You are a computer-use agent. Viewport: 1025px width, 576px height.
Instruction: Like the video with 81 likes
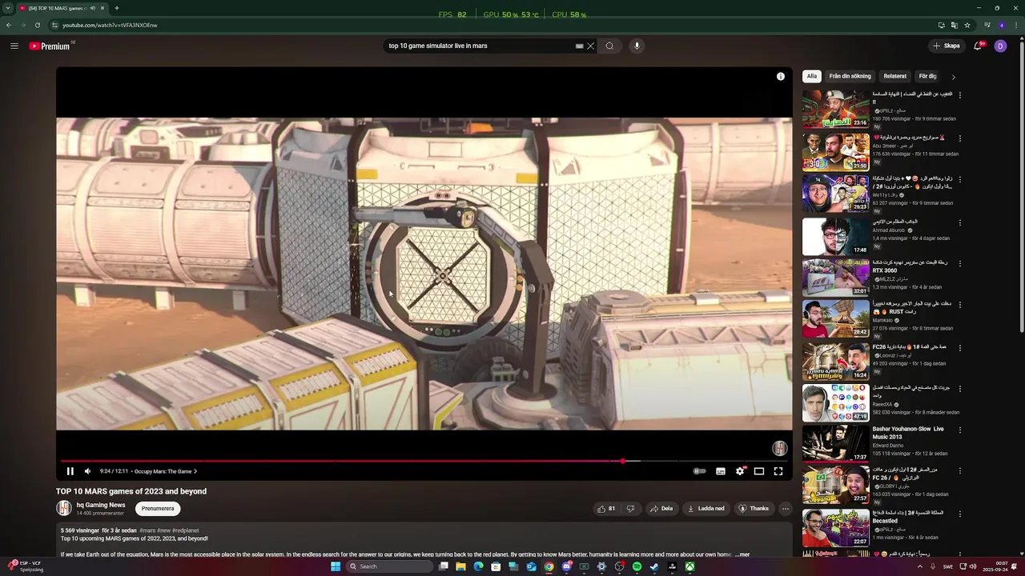pos(606,509)
